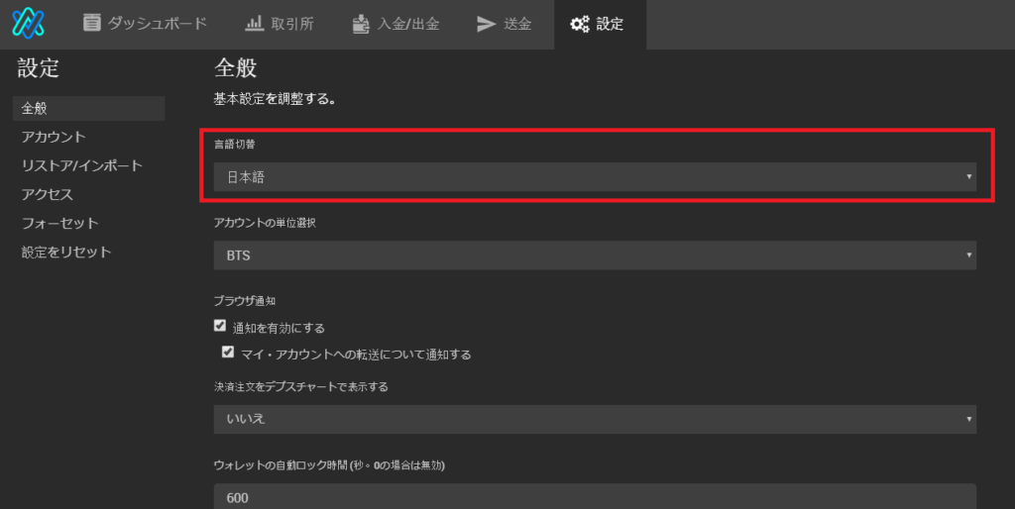Image resolution: width=1015 pixels, height=509 pixels.
Task: Click the ウォレットの自動ロック時間 label
Action: click(x=329, y=465)
